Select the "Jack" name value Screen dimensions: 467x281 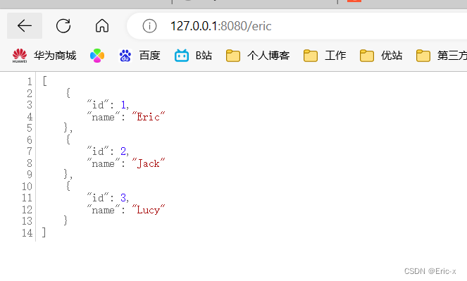[x=149, y=163]
